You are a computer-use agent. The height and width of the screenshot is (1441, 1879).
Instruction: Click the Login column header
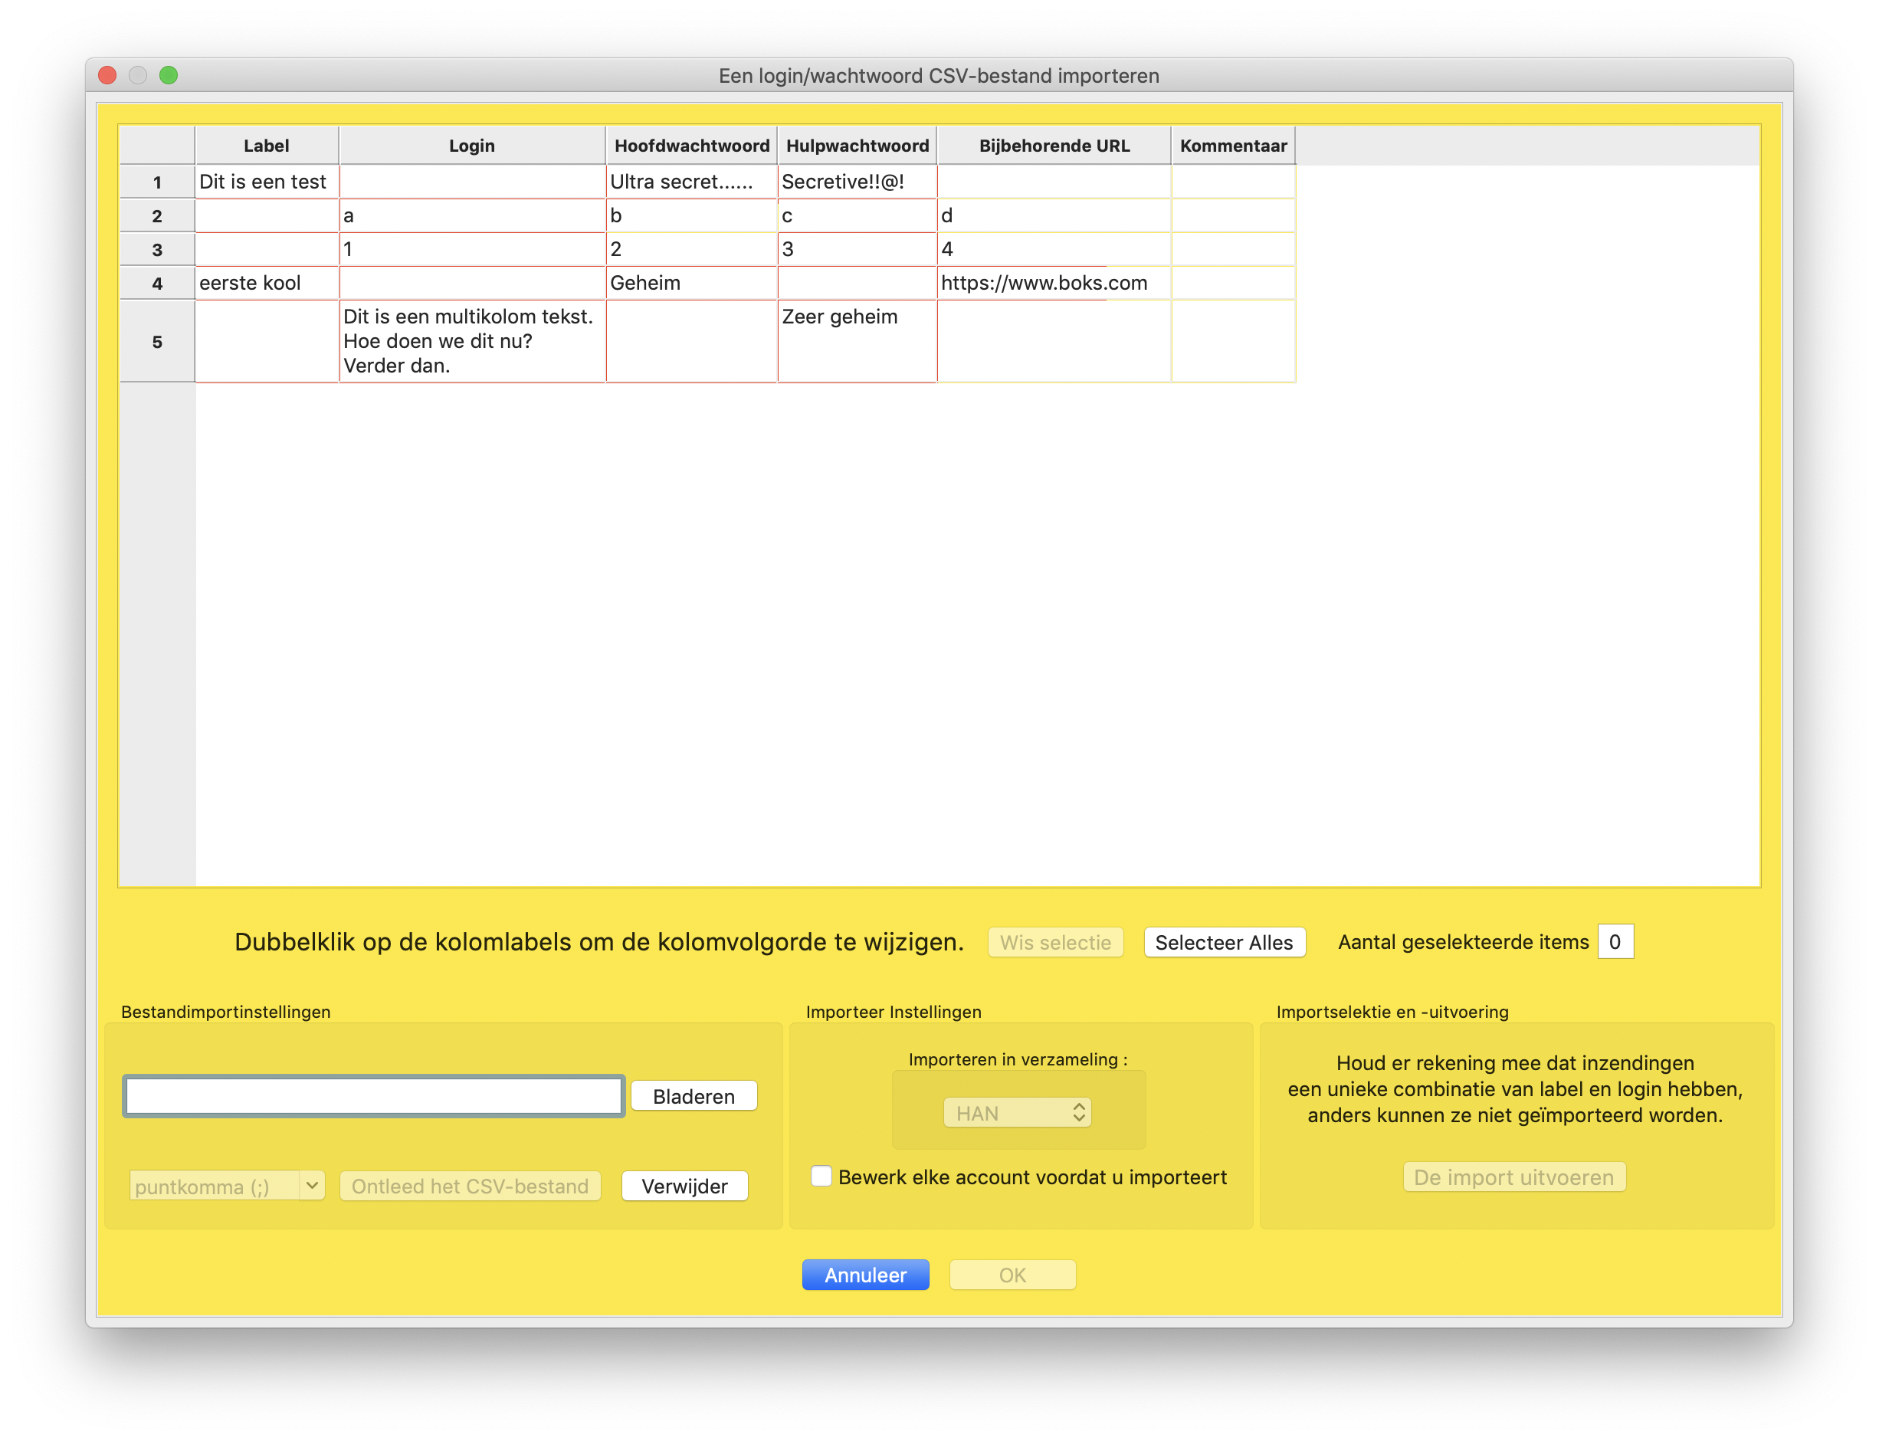[472, 146]
